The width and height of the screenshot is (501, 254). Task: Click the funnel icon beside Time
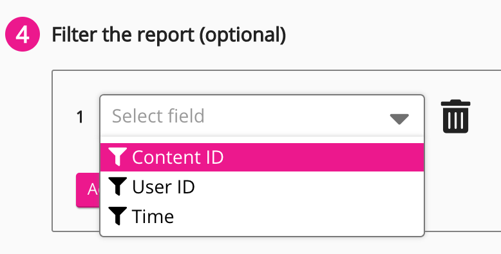[118, 216]
